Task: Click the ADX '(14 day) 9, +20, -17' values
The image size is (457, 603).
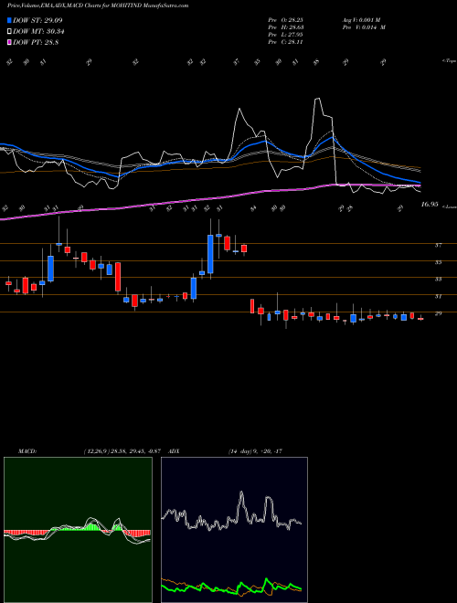Action: 255,451
